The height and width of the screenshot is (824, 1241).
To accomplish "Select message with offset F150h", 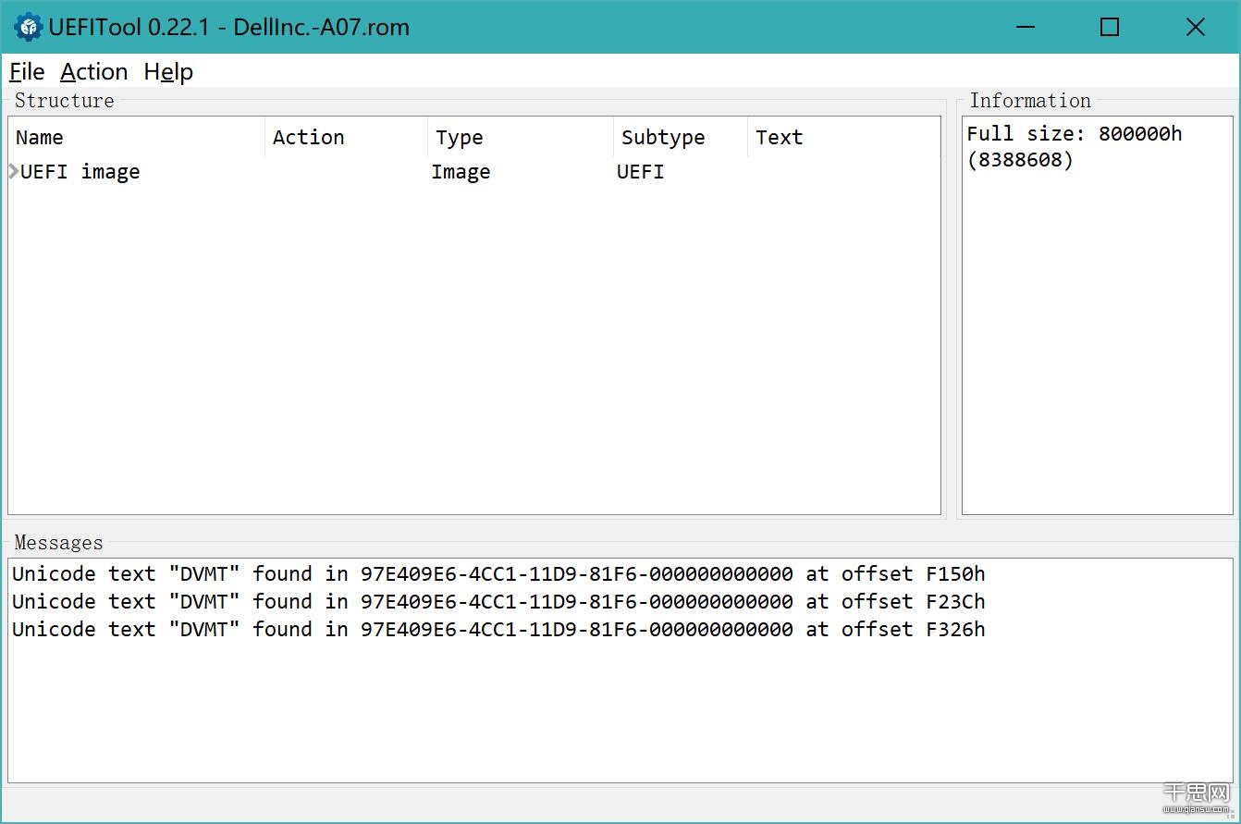I will pos(498,573).
